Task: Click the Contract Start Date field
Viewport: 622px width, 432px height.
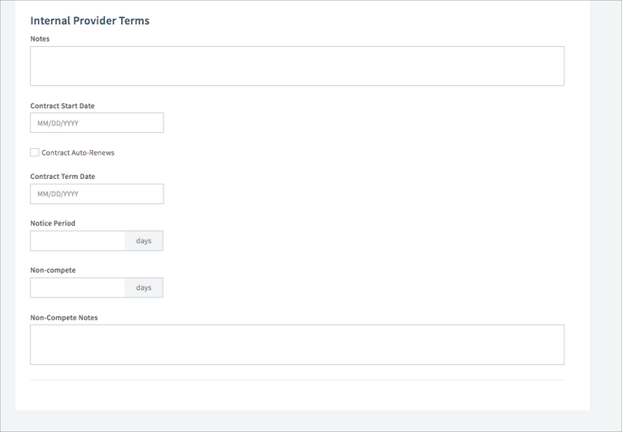Action: (x=97, y=123)
